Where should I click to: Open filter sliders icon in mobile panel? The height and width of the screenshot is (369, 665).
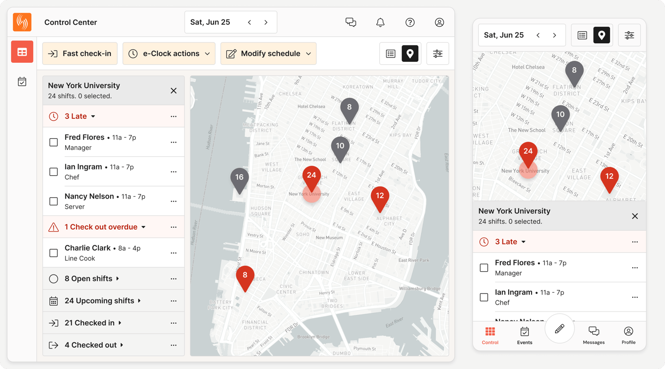[x=629, y=35]
